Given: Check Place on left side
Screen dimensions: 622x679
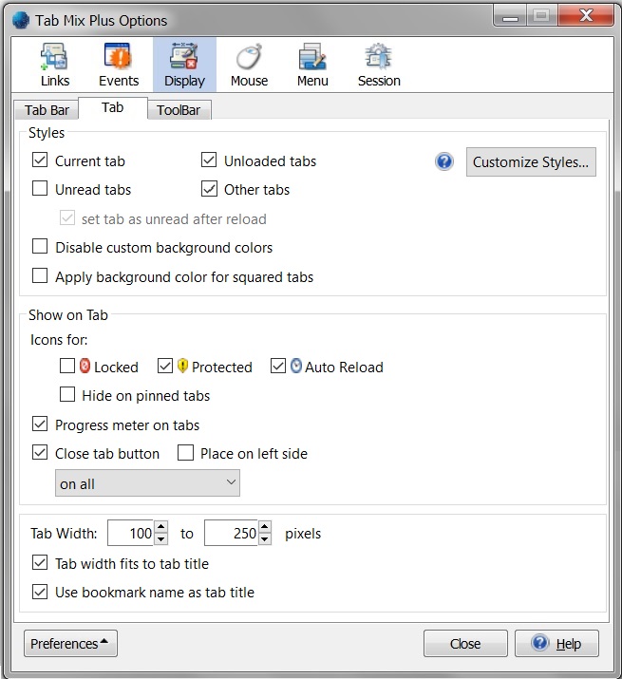Looking at the screenshot, I should coord(185,453).
